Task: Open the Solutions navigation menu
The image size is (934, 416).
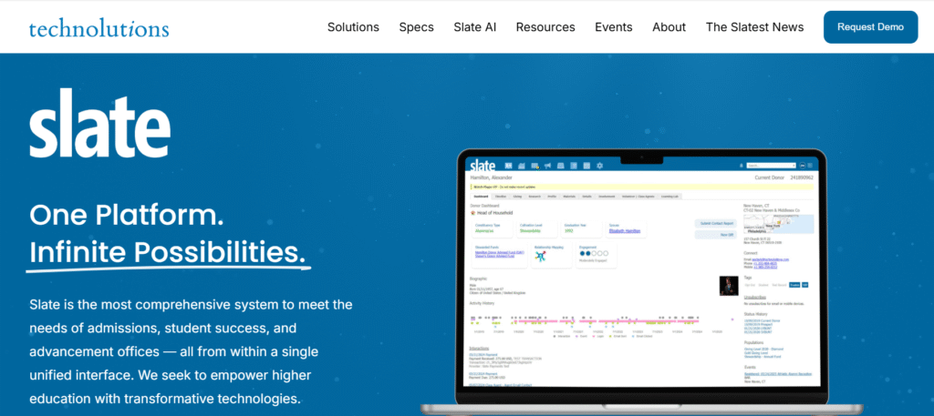Action: (x=353, y=27)
